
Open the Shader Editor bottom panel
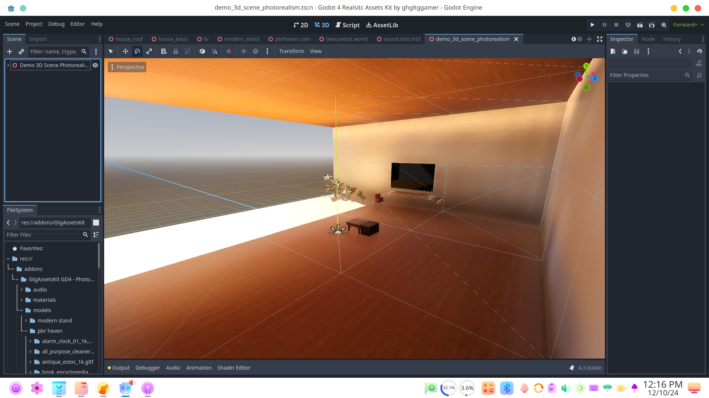click(234, 368)
